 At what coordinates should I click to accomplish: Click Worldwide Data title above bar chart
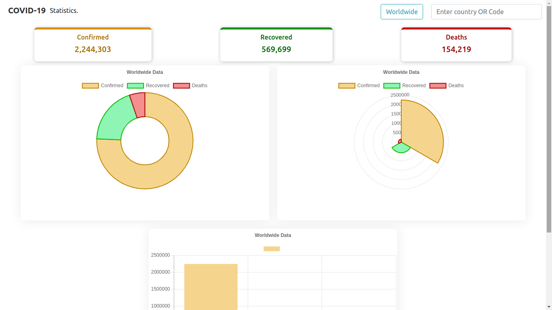pos(273,235)
